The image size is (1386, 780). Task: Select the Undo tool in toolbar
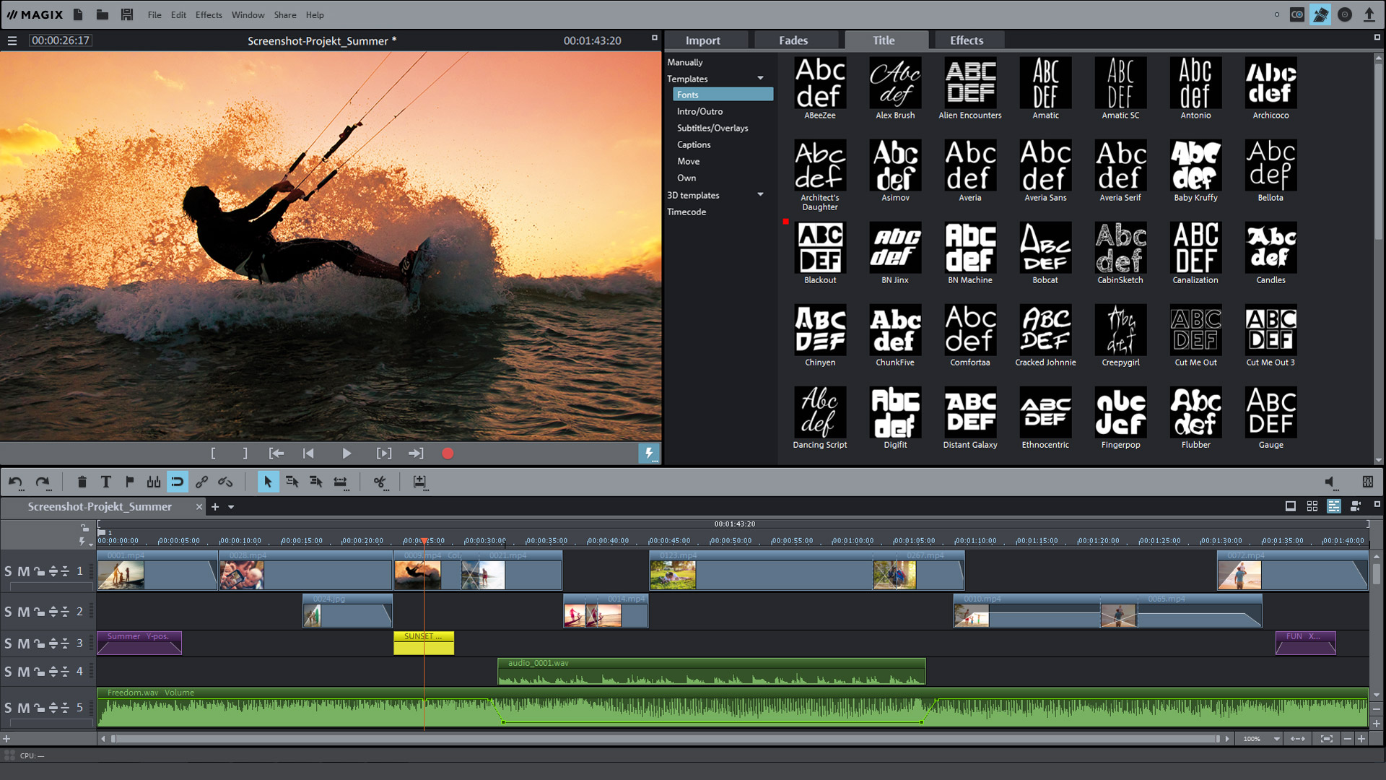[15, 481]
